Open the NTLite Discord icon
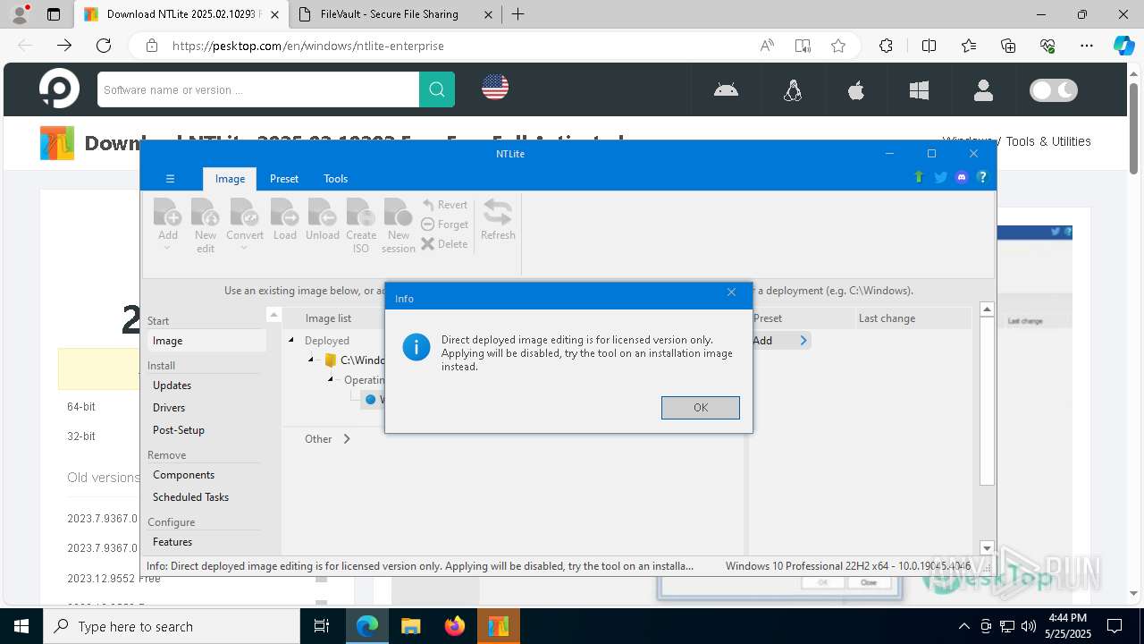The height and width of the screenshot is (644, 1144). tap(962, 177)
